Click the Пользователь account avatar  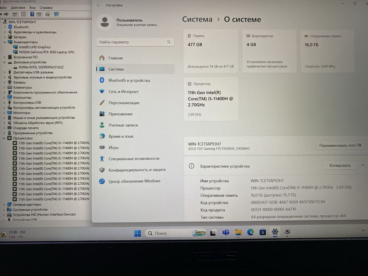105,22
